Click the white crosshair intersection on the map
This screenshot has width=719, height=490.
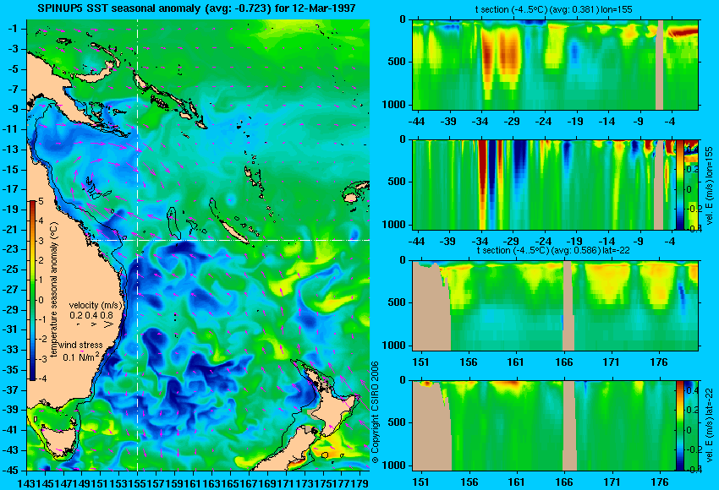pos(138,240)
